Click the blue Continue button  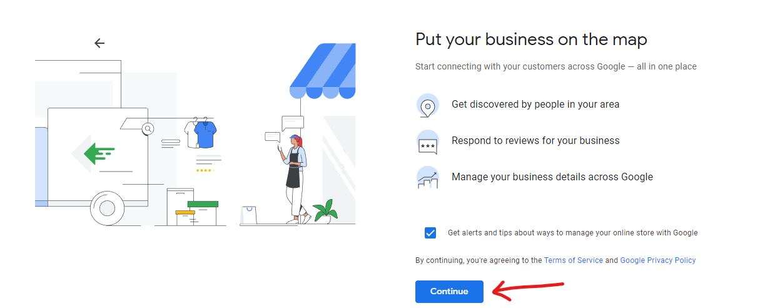click(x=449, y=292)
